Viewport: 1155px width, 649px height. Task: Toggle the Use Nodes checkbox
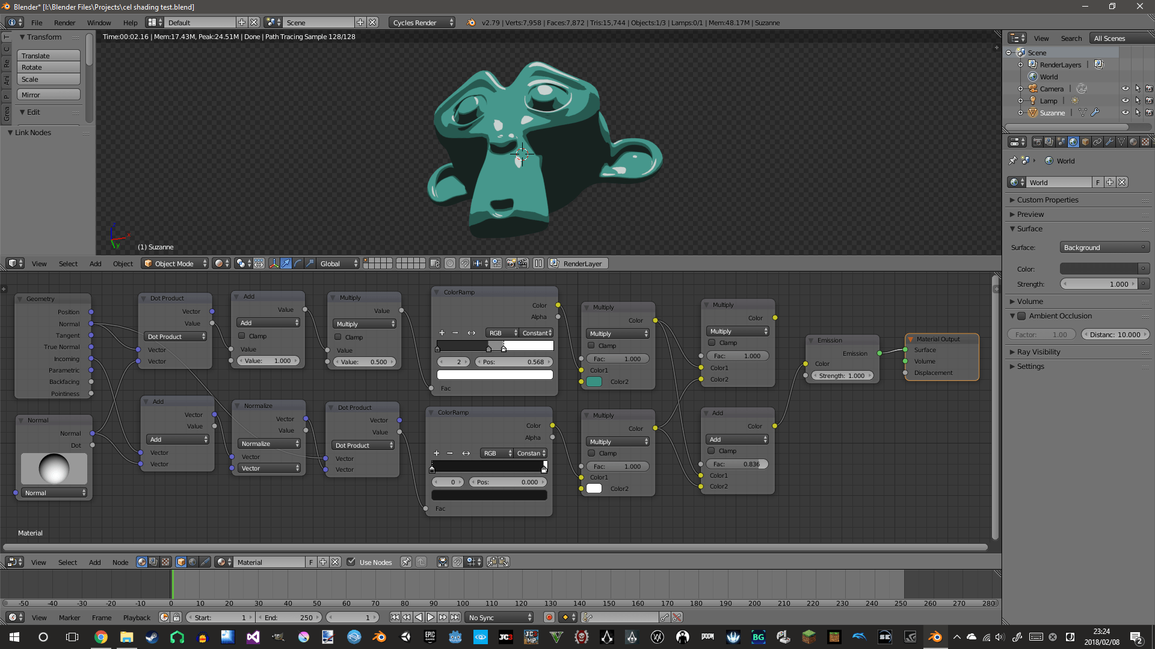point(351,562)
